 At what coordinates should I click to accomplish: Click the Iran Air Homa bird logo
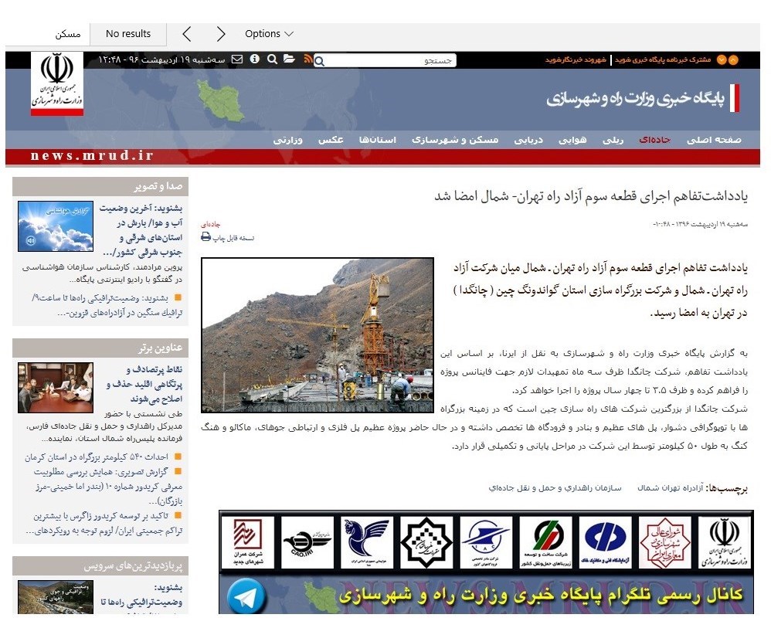pyautogui.click(x=366, y=541)
